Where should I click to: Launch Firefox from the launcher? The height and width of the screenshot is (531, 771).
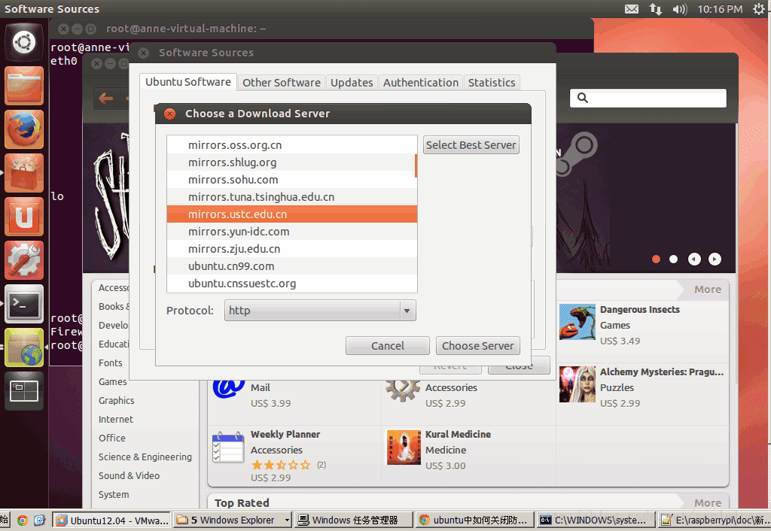(23, 129)
